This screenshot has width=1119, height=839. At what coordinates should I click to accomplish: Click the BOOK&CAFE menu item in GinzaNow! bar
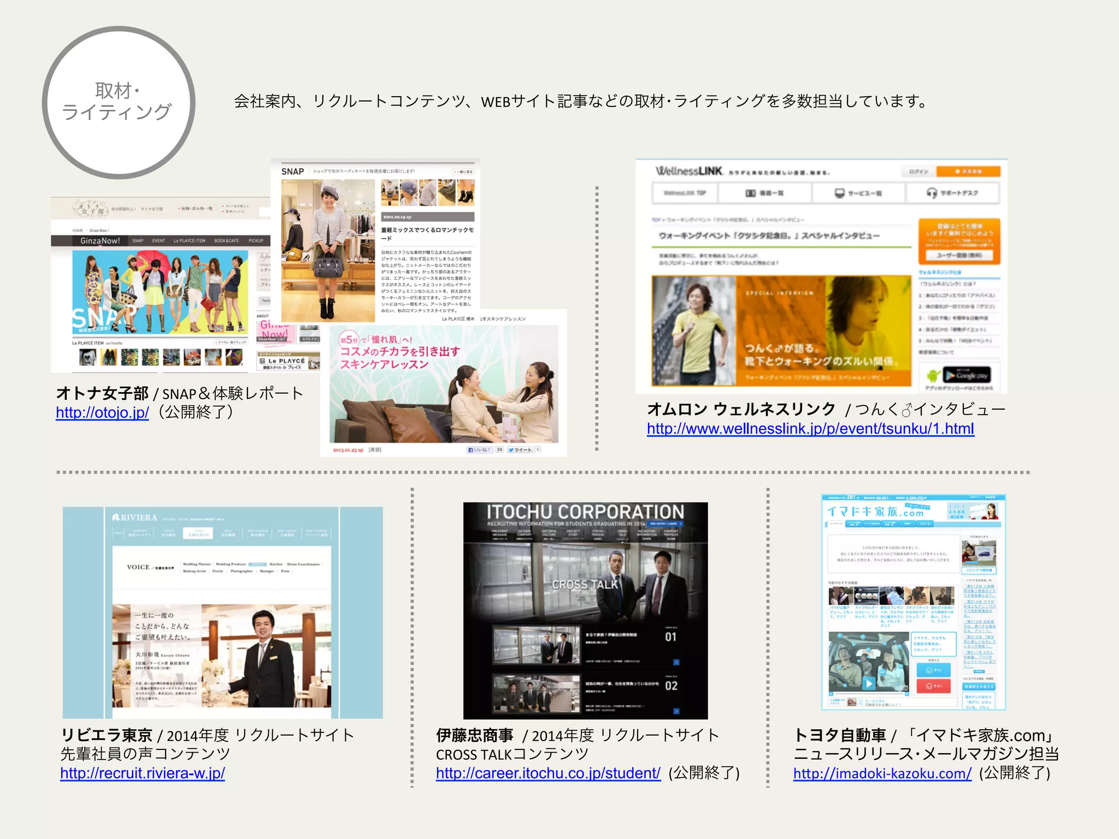227,241
